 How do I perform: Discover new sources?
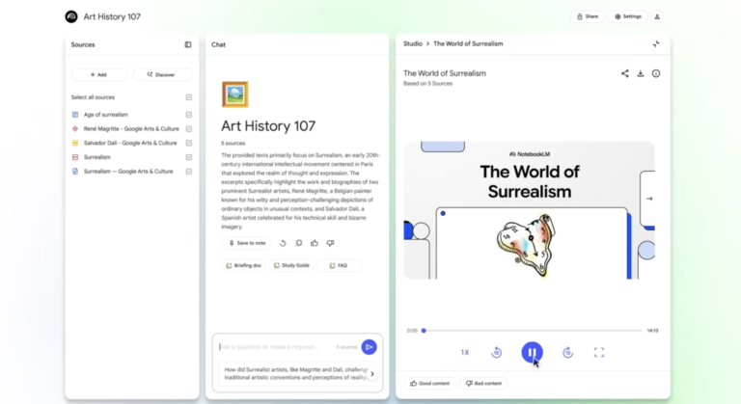pyautogui.click(x=162, y=74)
